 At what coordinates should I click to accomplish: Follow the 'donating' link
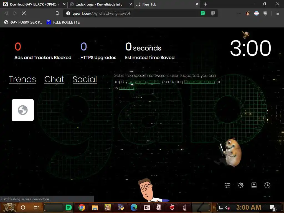pos(128,88)
